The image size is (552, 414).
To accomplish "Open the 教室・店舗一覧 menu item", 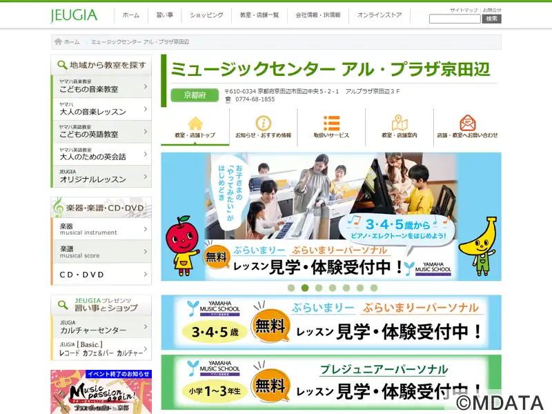I will (259, 15).
